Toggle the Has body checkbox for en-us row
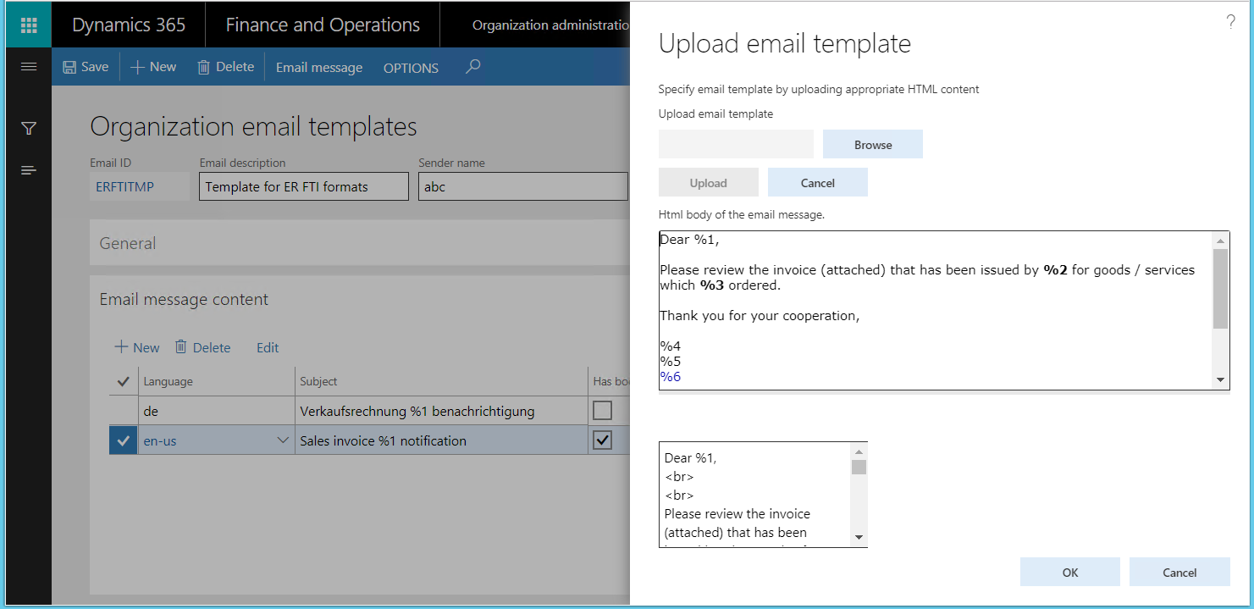1254x609 pixels. [x=603, y=440]
